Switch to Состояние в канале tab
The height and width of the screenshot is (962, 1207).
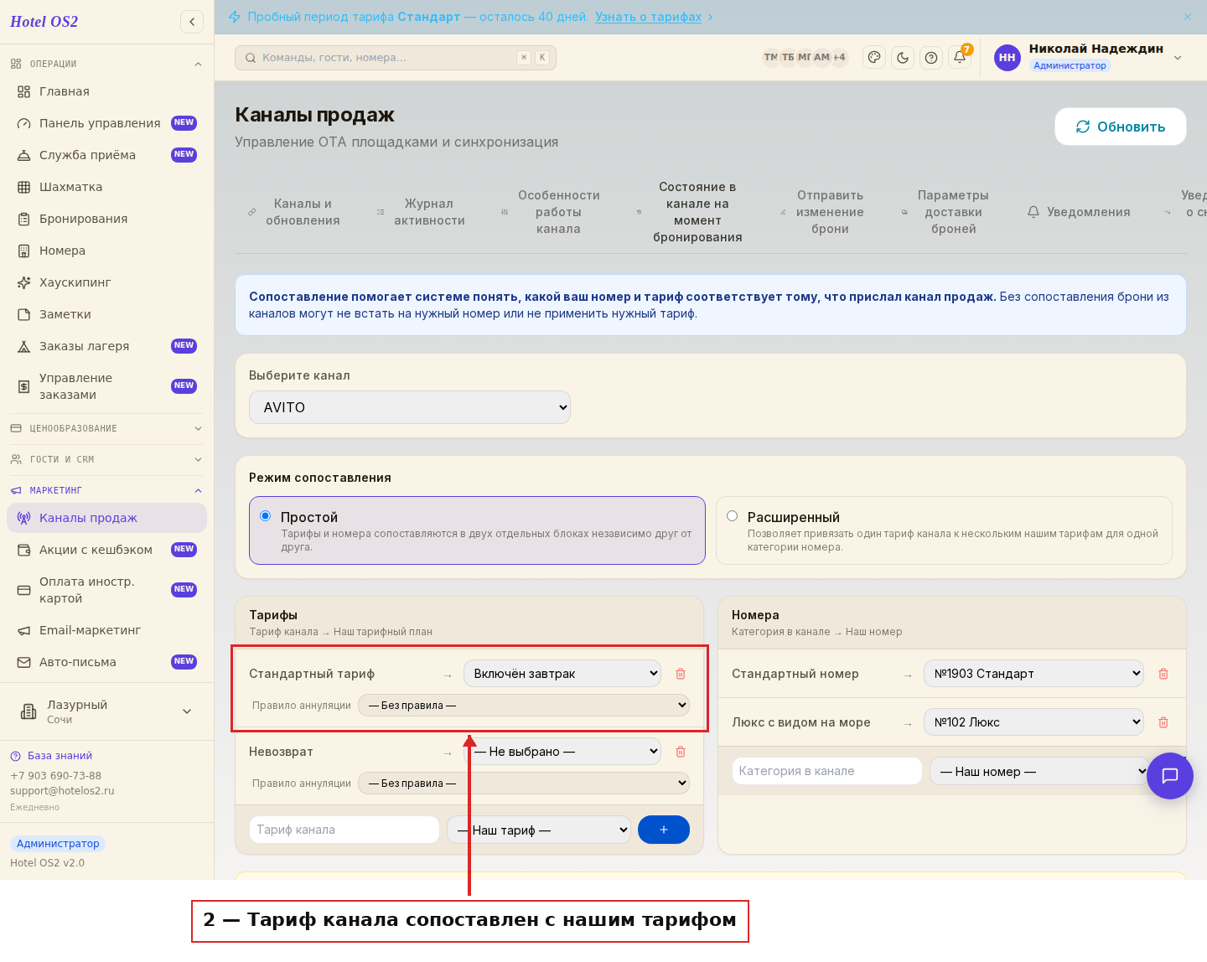click(690, 212)
